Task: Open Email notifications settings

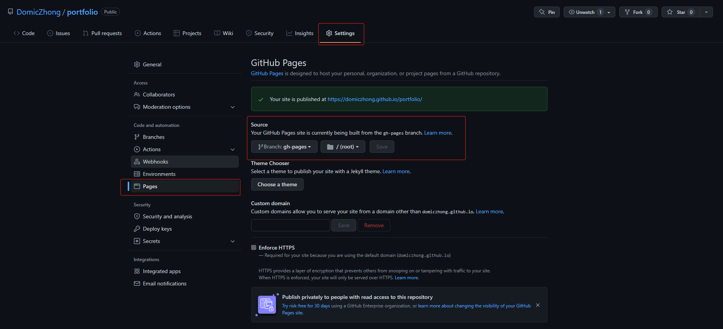Action: pos(184,283)
